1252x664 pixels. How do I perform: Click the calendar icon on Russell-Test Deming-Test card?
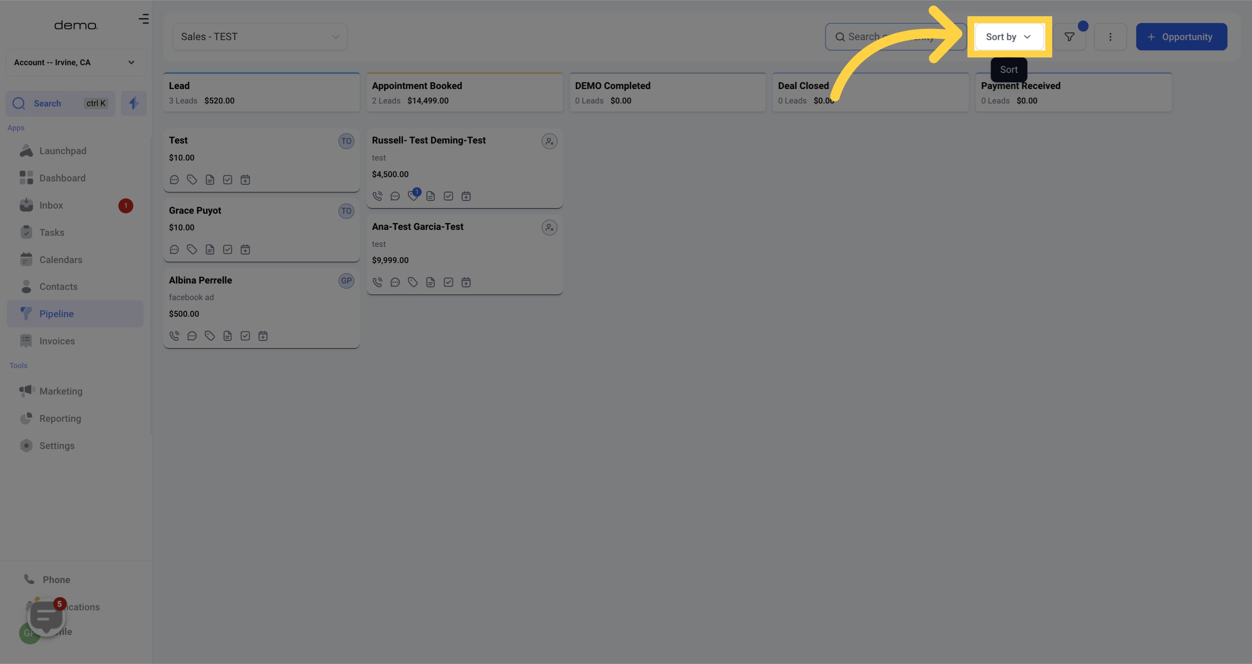click(466, 196)
